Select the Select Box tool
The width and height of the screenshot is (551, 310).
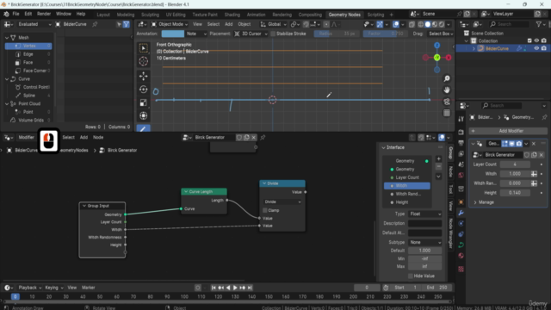coord(144,48)
